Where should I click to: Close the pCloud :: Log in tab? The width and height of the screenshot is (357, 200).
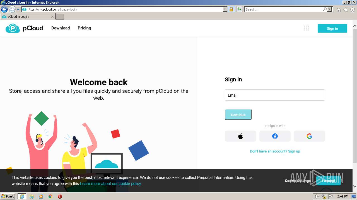pyautogui.click(x=52, y=17)
